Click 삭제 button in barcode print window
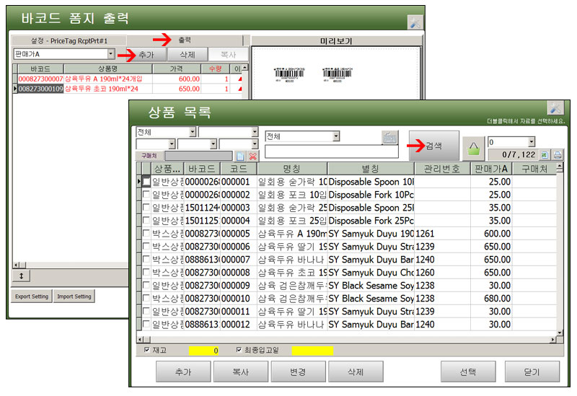This screenshot has height=396, width=577. [188, 55]
